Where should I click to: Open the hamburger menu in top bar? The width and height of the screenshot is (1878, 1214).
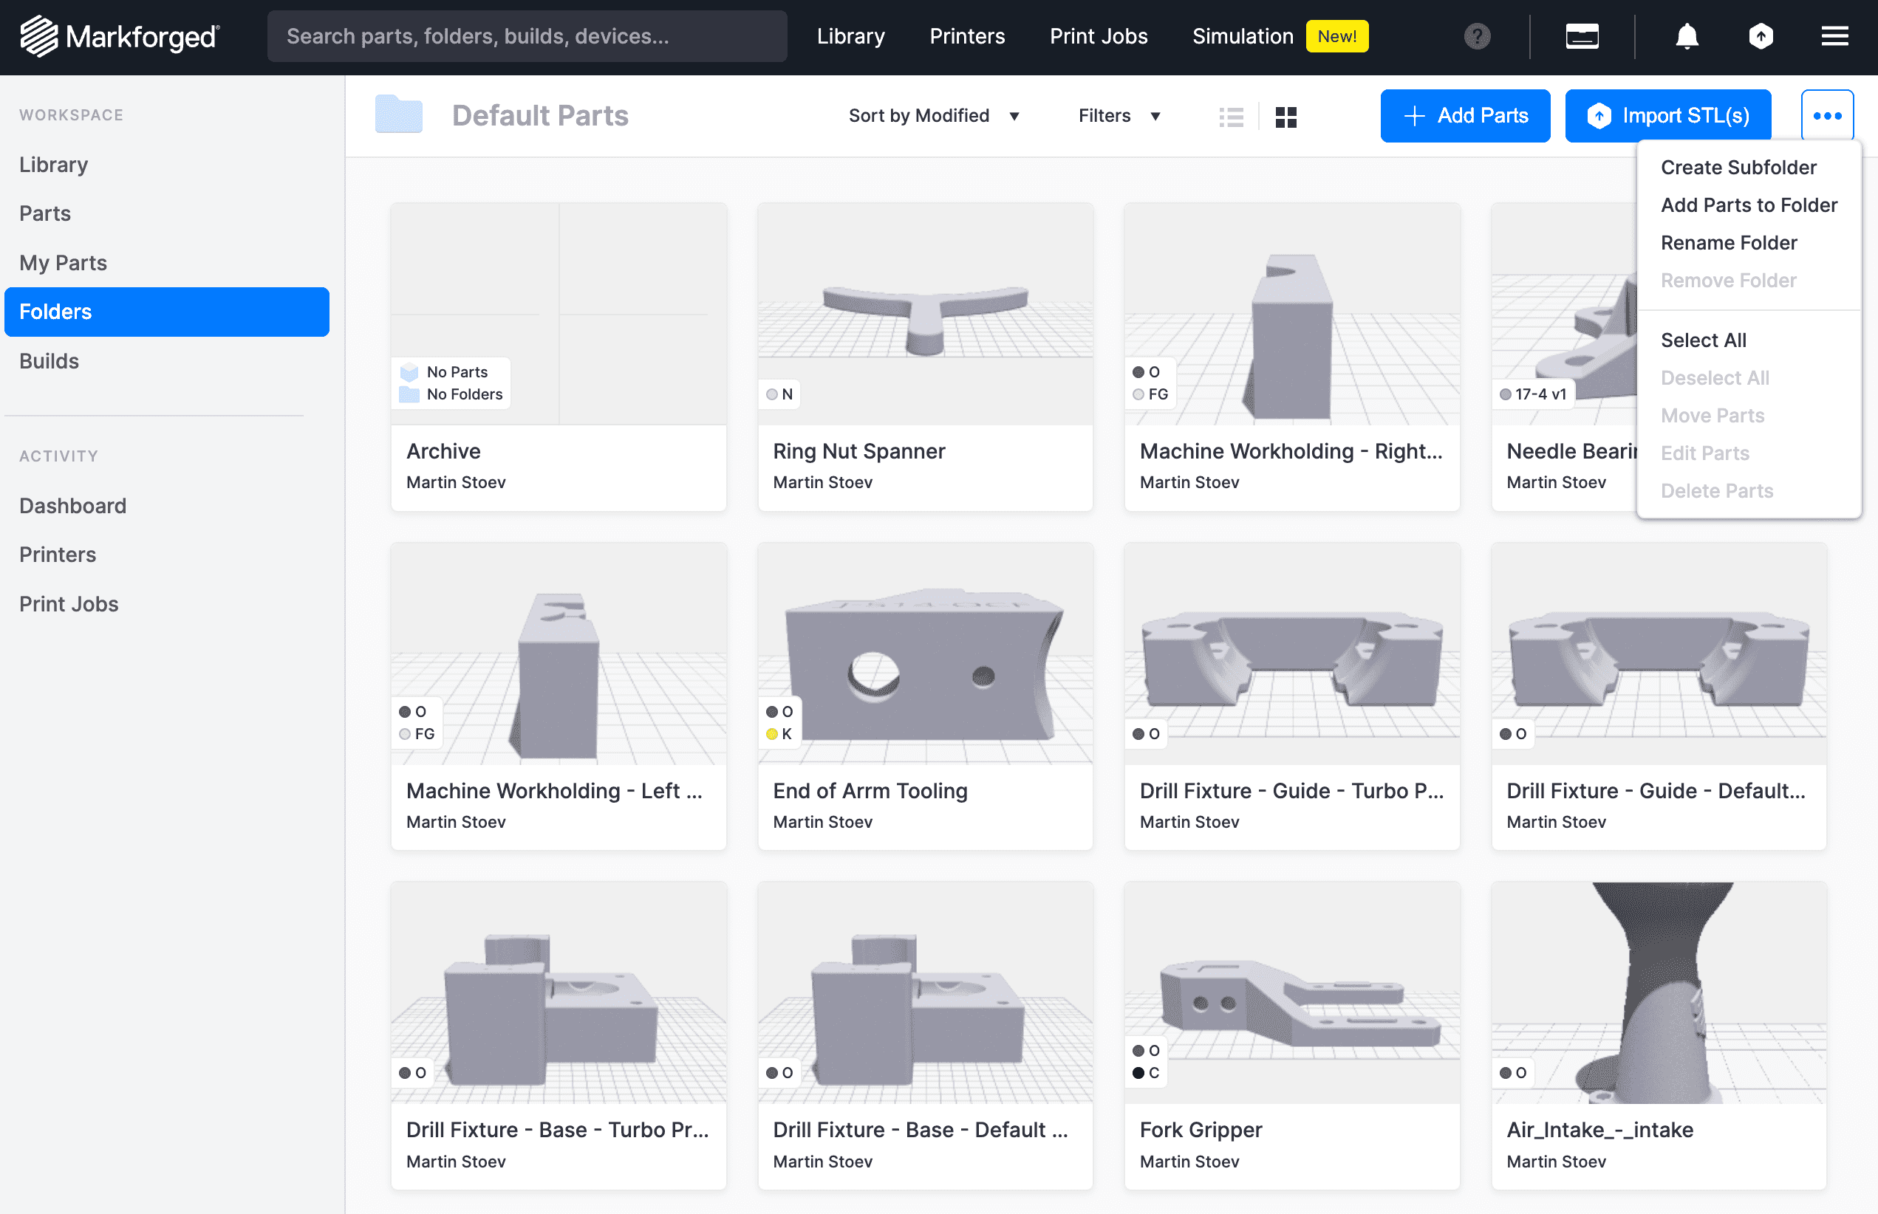(1833, 36)
